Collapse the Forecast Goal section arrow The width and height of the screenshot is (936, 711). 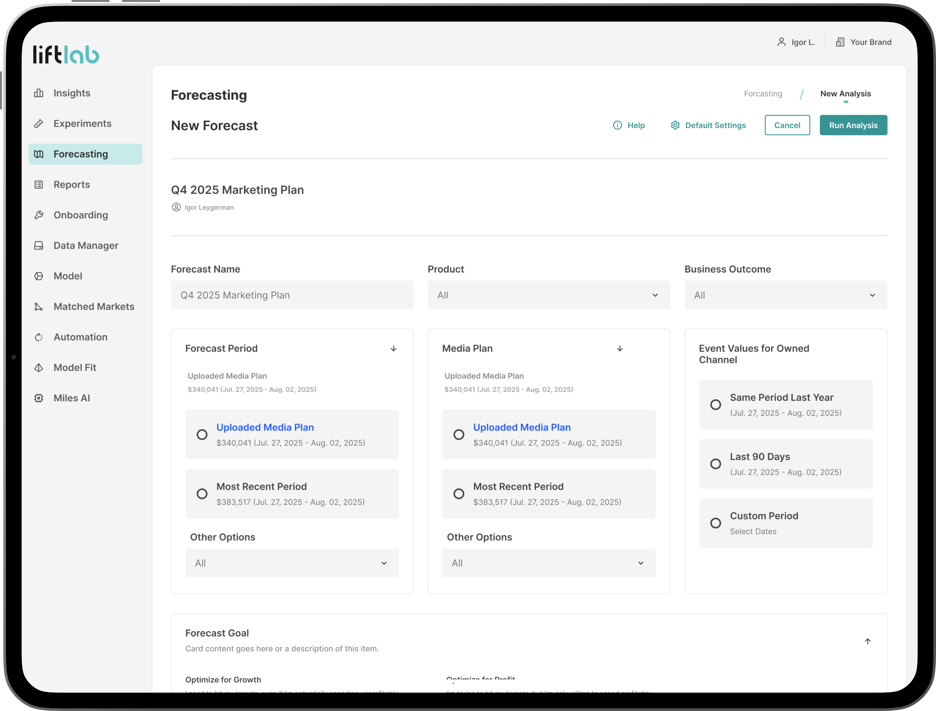coord(867,641)
